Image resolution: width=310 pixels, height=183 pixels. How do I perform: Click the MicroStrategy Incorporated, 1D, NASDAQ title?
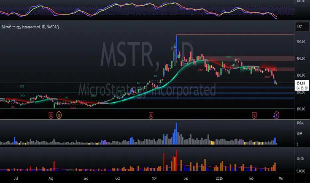click(x=30, y=27)
